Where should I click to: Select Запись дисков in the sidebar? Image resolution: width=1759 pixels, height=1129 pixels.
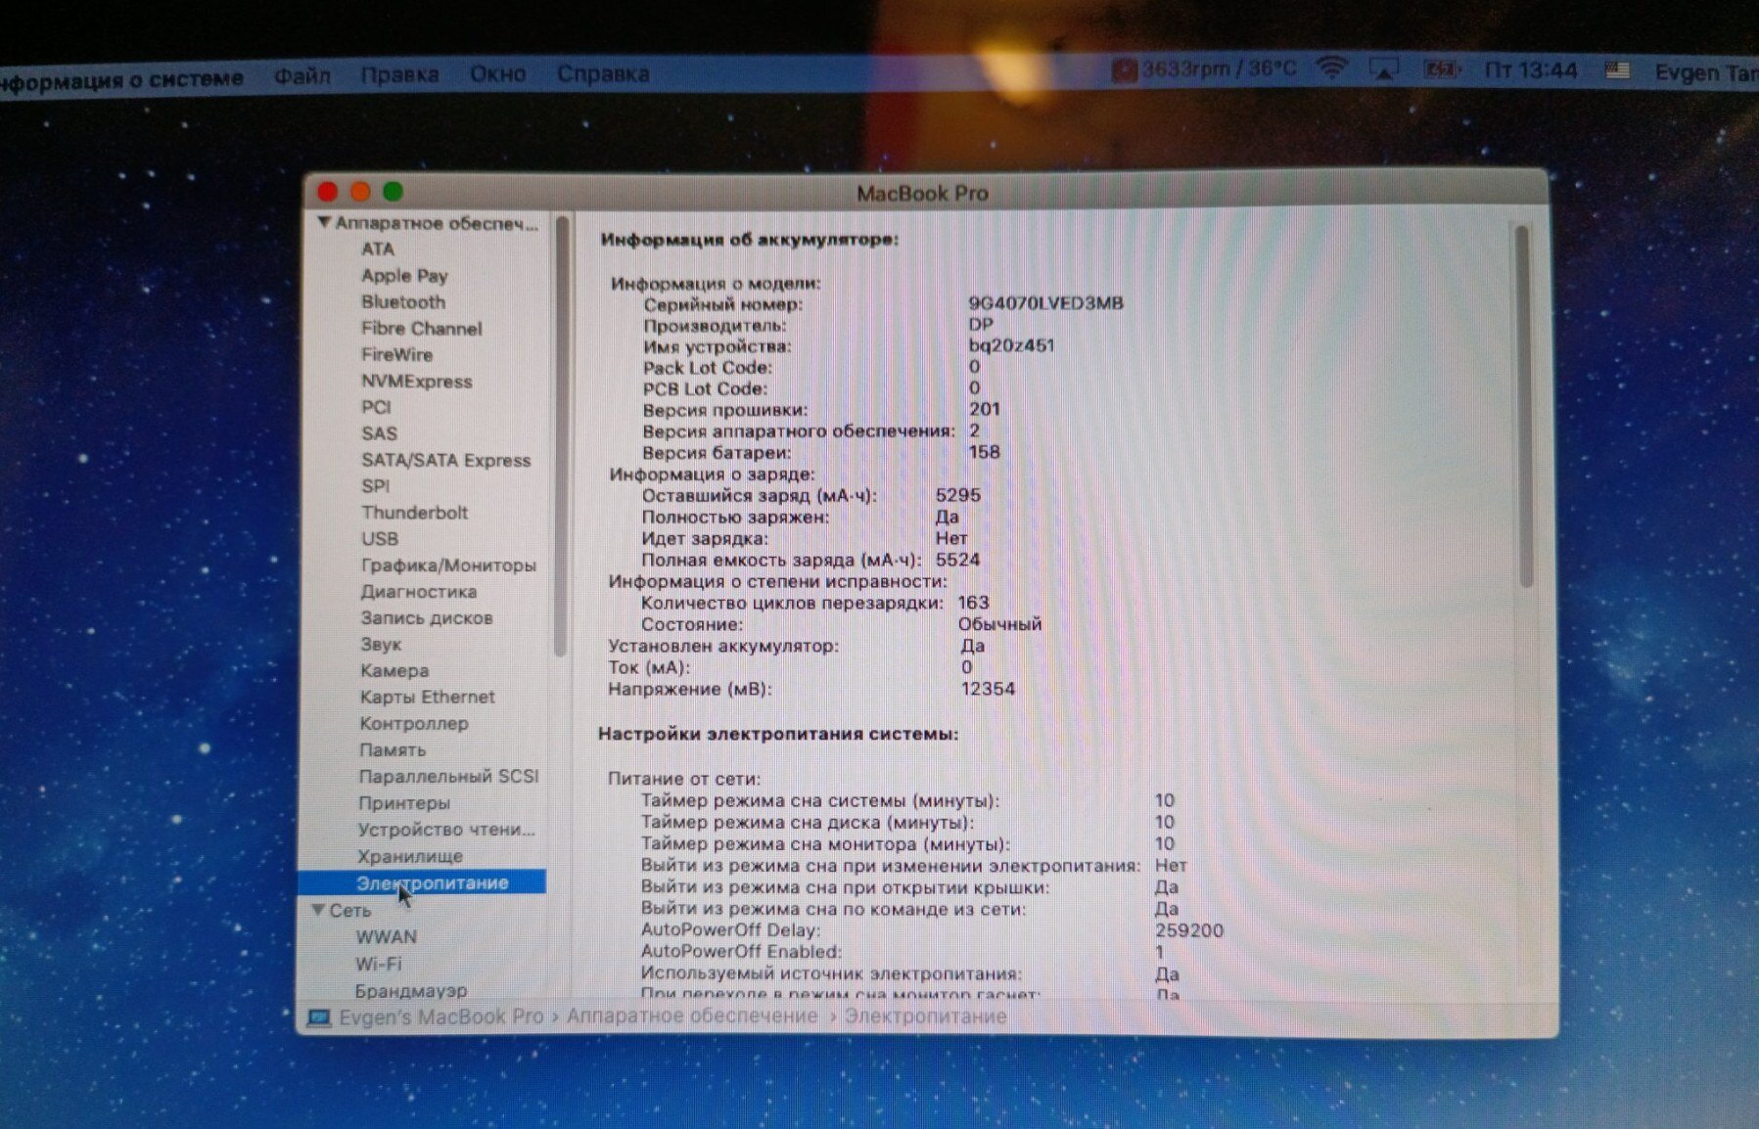(x=426, y=618)
